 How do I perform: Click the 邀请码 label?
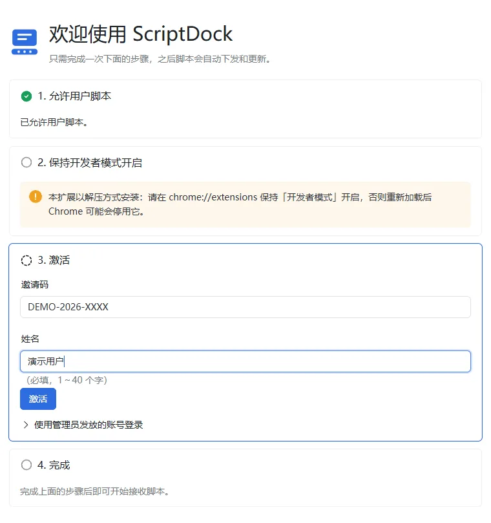[35, 284]
